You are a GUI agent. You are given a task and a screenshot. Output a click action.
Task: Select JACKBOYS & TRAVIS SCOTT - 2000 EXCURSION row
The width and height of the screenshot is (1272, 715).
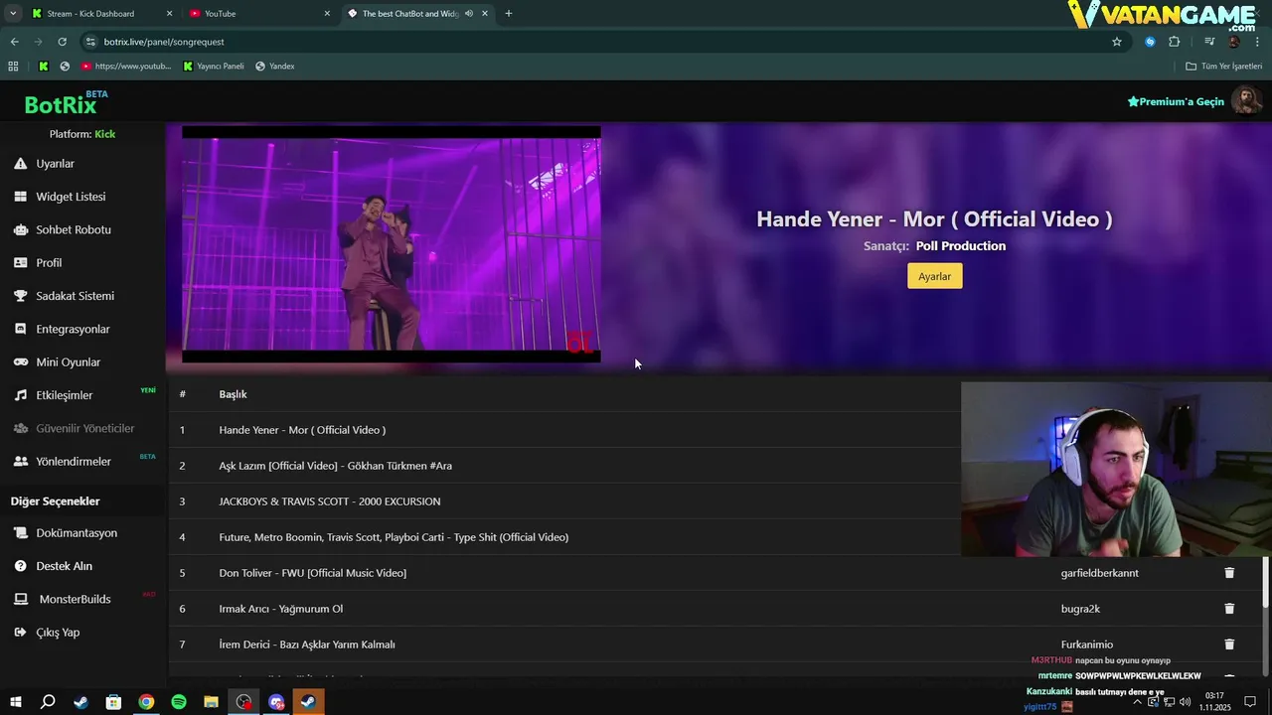tap(564, 501)
